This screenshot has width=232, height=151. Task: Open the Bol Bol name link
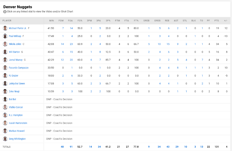12,99
